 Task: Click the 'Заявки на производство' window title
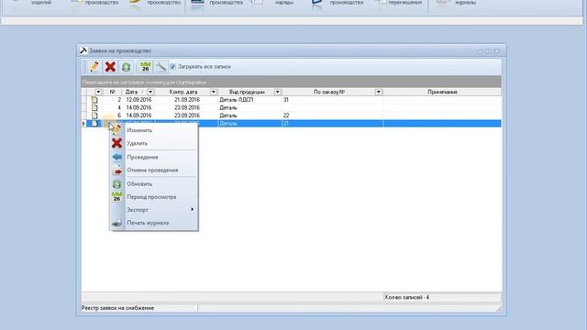click(120, 50)
